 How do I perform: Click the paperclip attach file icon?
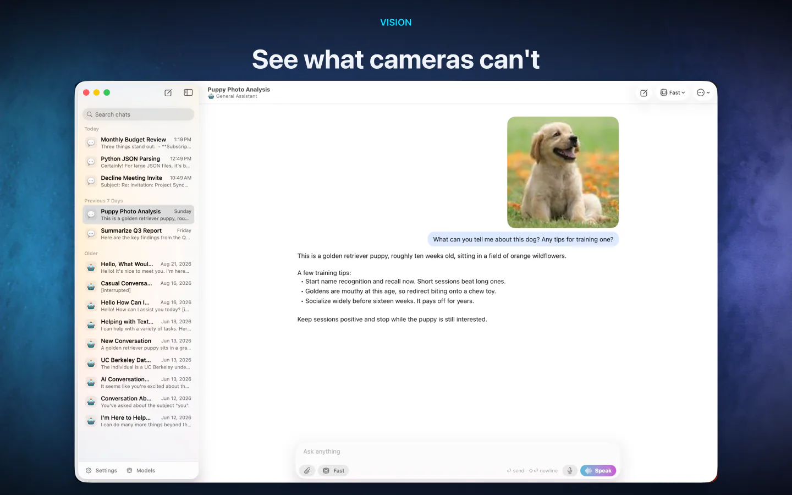coord(307,471)
